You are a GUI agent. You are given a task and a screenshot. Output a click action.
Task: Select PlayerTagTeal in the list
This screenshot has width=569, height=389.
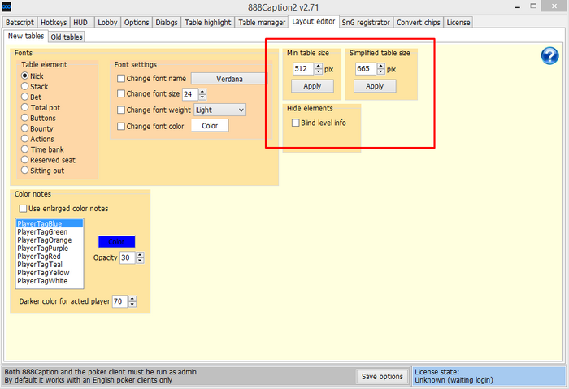click(50, 265)
